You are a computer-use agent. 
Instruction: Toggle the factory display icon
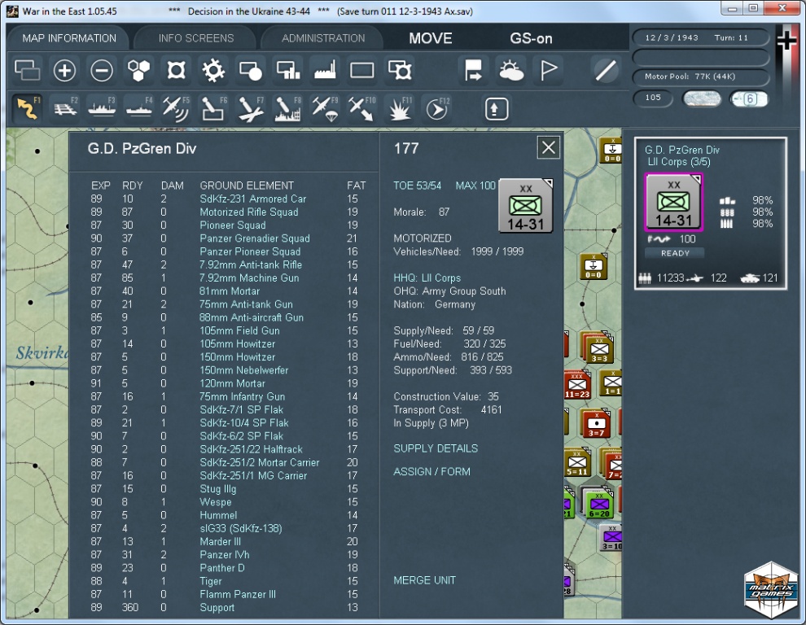click(326, 71)
